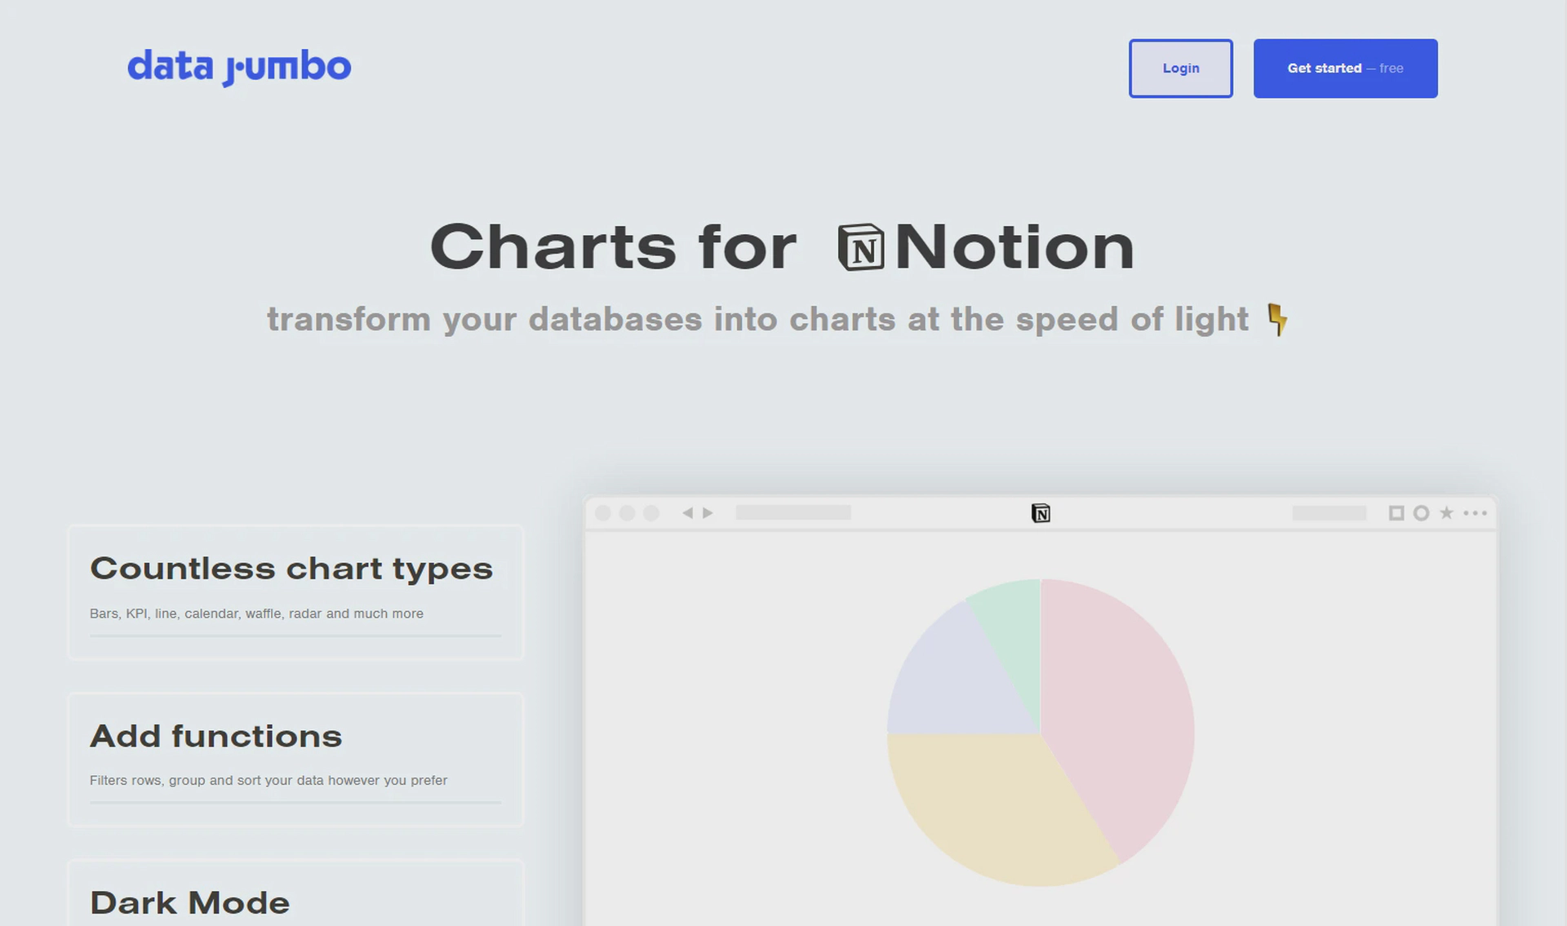Click the square icon in browser toolbar
The height and width of the screenshot is (926, 1567).
[x=1396, y=513]
